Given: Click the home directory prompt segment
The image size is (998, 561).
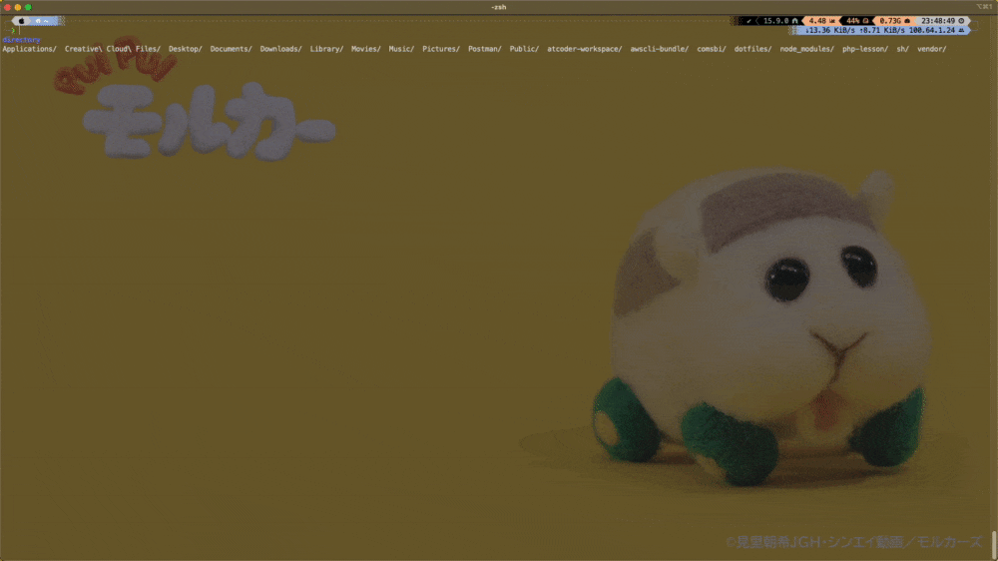Looking at the screenshot, I should click(x=42, y=21).
